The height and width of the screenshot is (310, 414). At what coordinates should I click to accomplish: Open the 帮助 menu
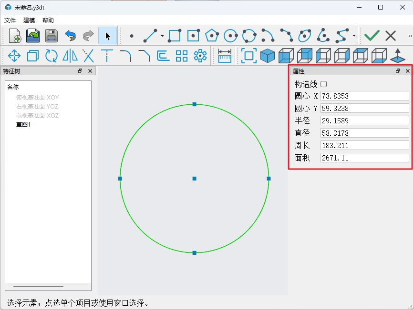48,20
